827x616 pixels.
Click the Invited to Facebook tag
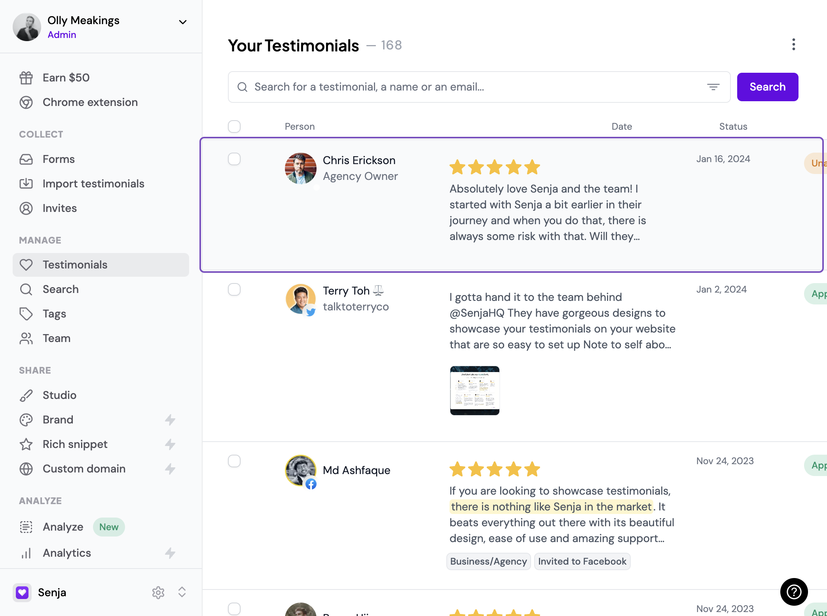[x=582, y=561]
